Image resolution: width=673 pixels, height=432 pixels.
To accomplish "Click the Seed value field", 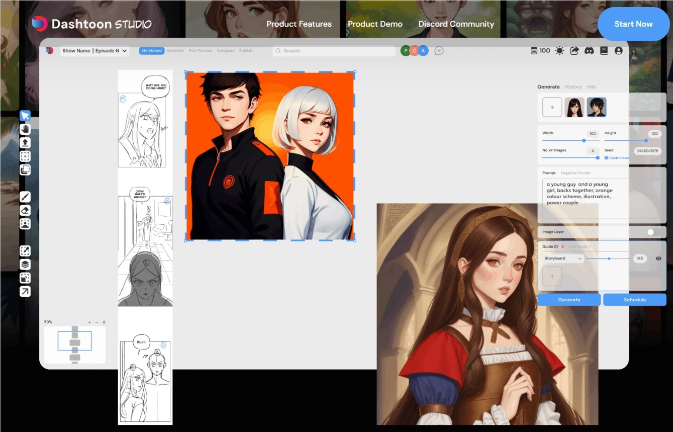I will pos(647,150).
